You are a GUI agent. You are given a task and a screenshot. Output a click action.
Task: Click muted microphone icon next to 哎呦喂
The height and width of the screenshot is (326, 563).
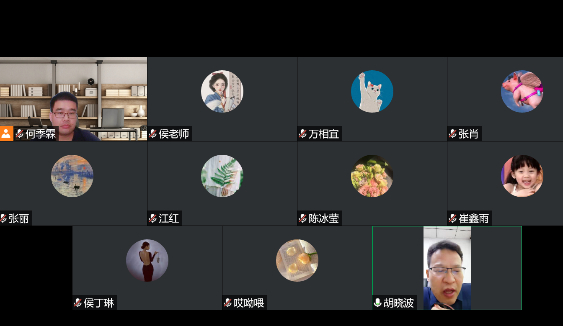(x=228, y=303)
